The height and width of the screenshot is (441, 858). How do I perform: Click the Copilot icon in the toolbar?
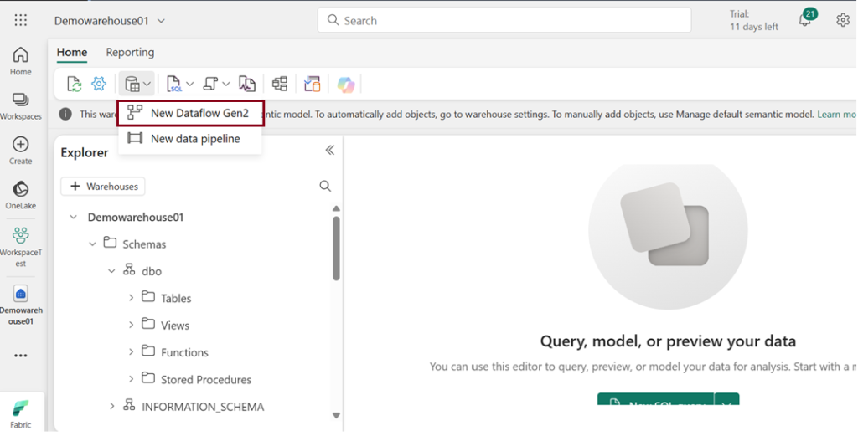(x=346, y=84)
